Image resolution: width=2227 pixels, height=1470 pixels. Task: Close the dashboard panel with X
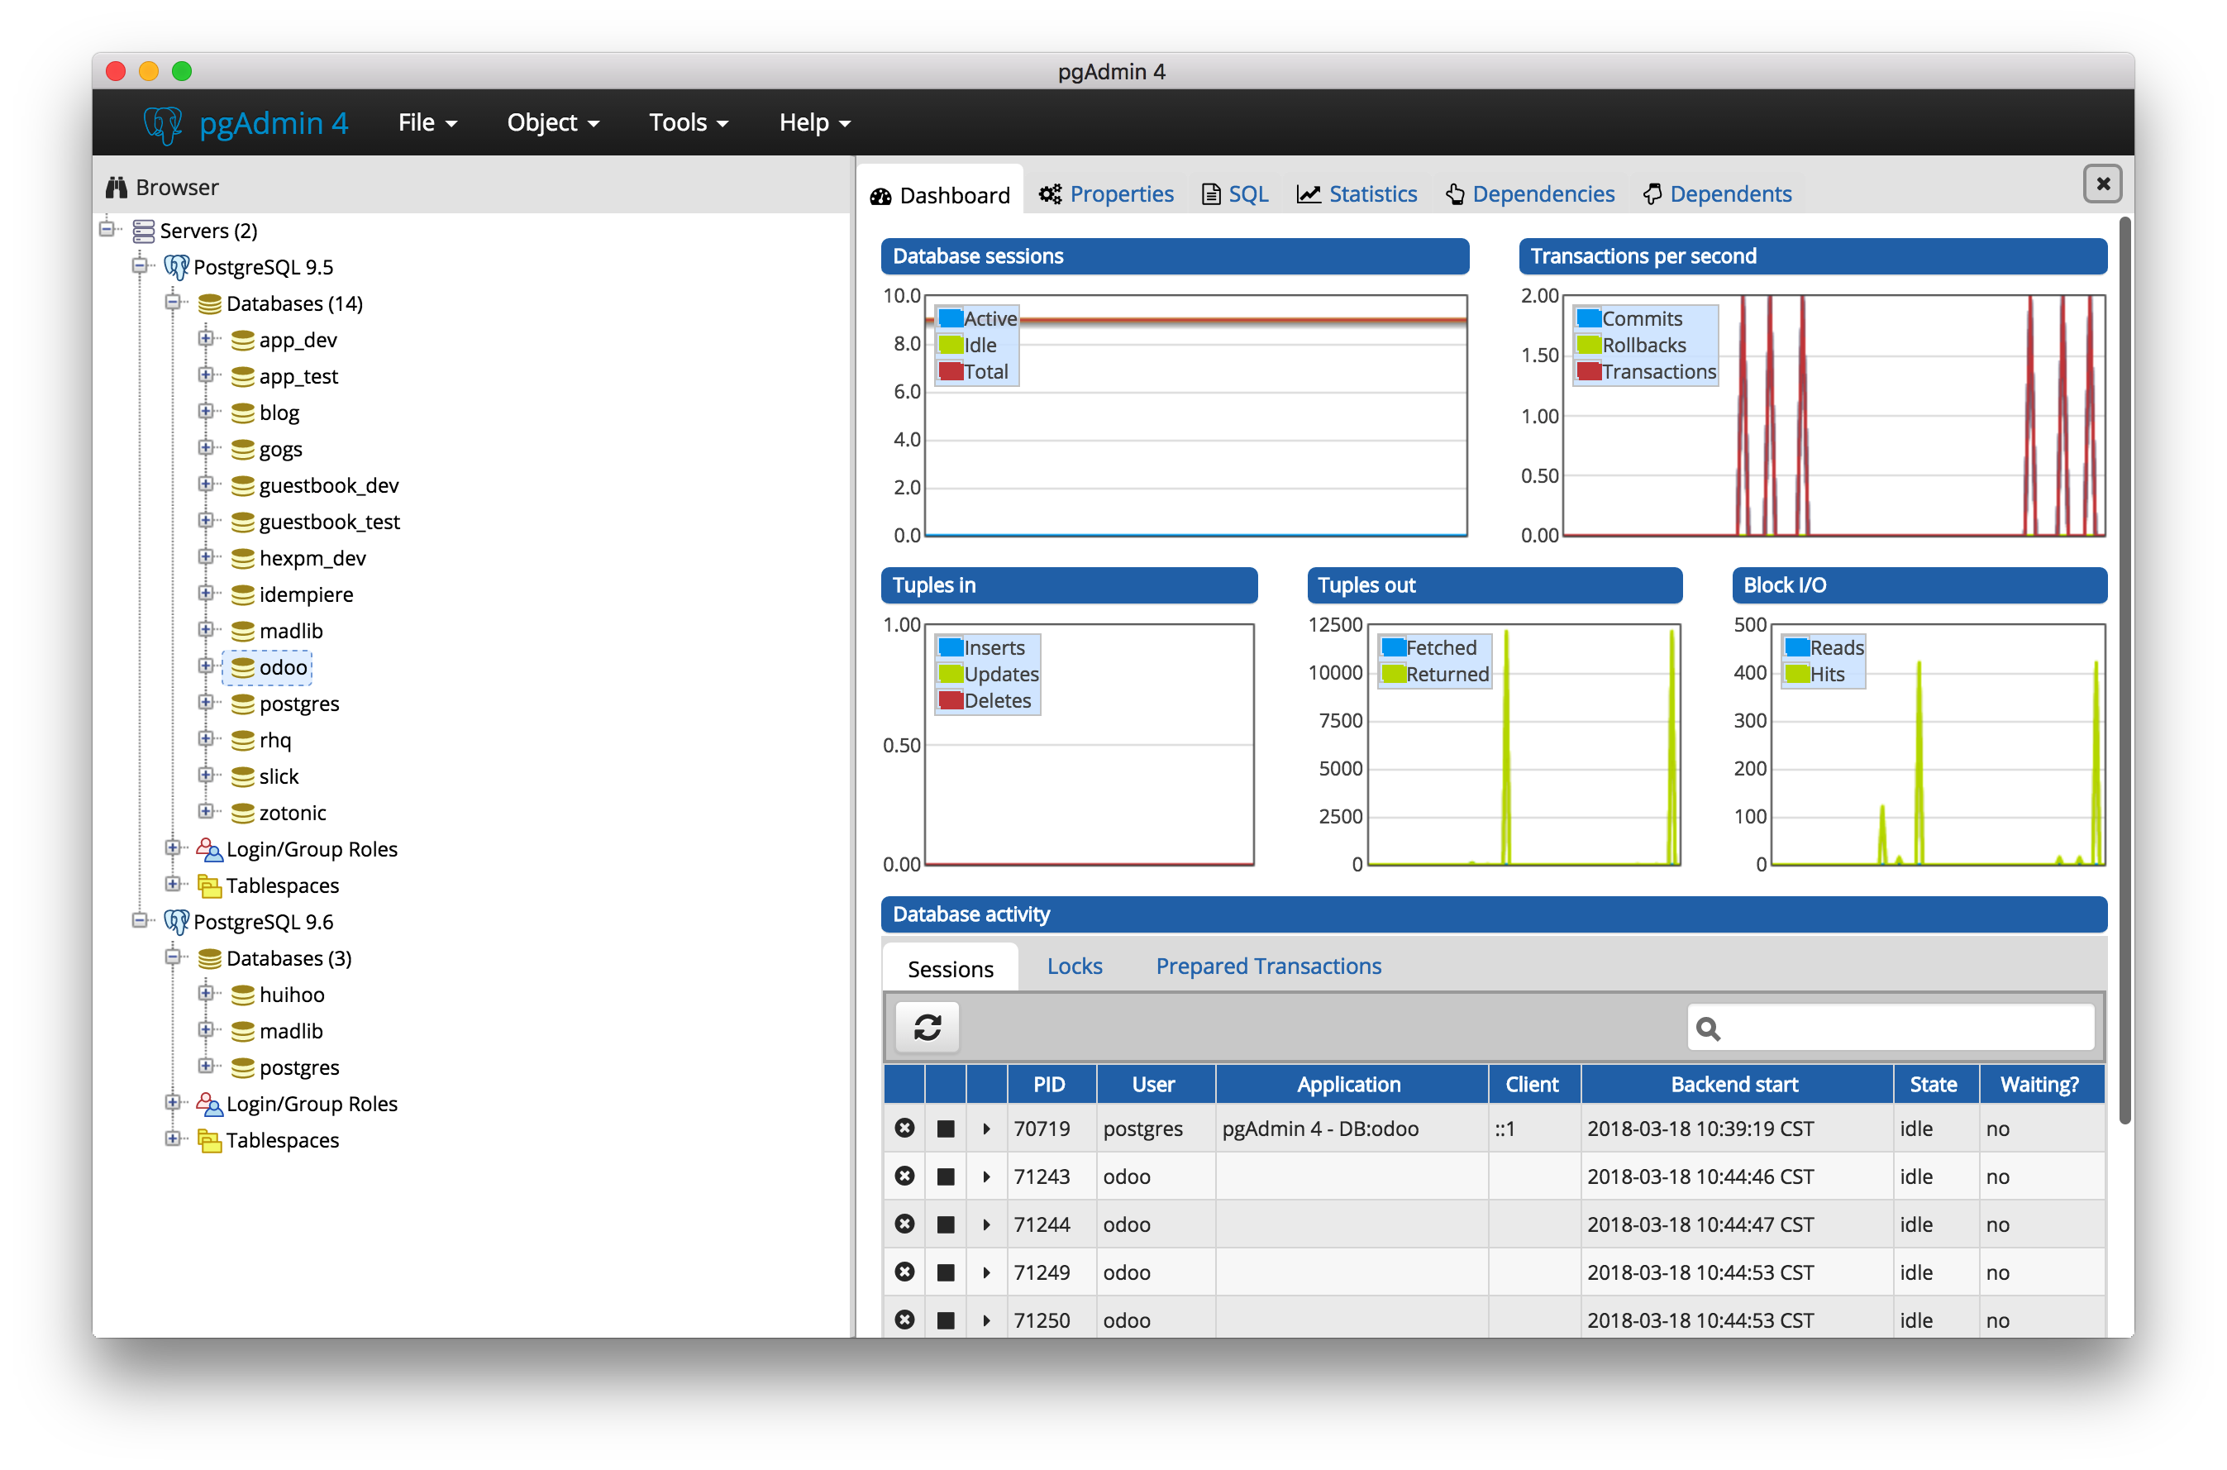coord(2102,184)
